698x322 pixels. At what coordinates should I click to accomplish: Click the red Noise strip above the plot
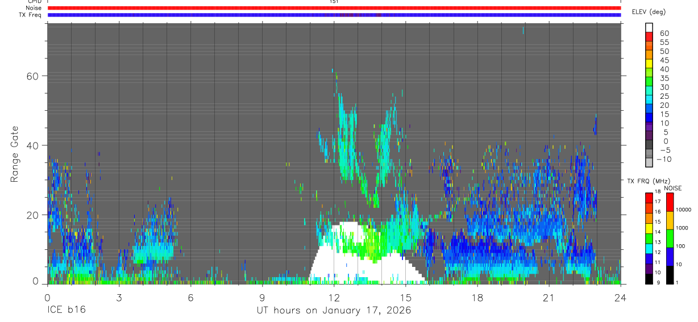334,8
